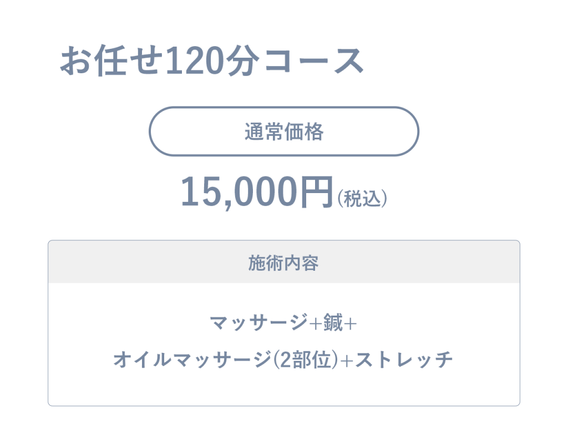Click the 通常価格 pill button
Screen dimensions: 568x435
pos(284,131)
